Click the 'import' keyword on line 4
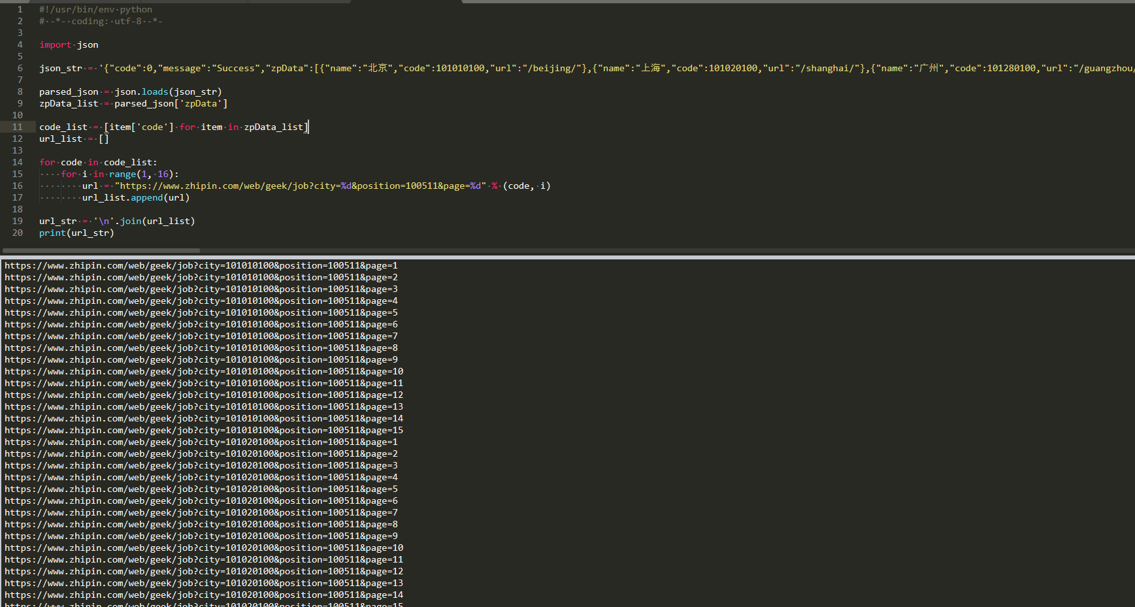 55,44
